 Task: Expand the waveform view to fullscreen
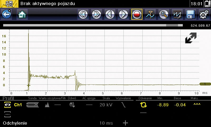191,38
